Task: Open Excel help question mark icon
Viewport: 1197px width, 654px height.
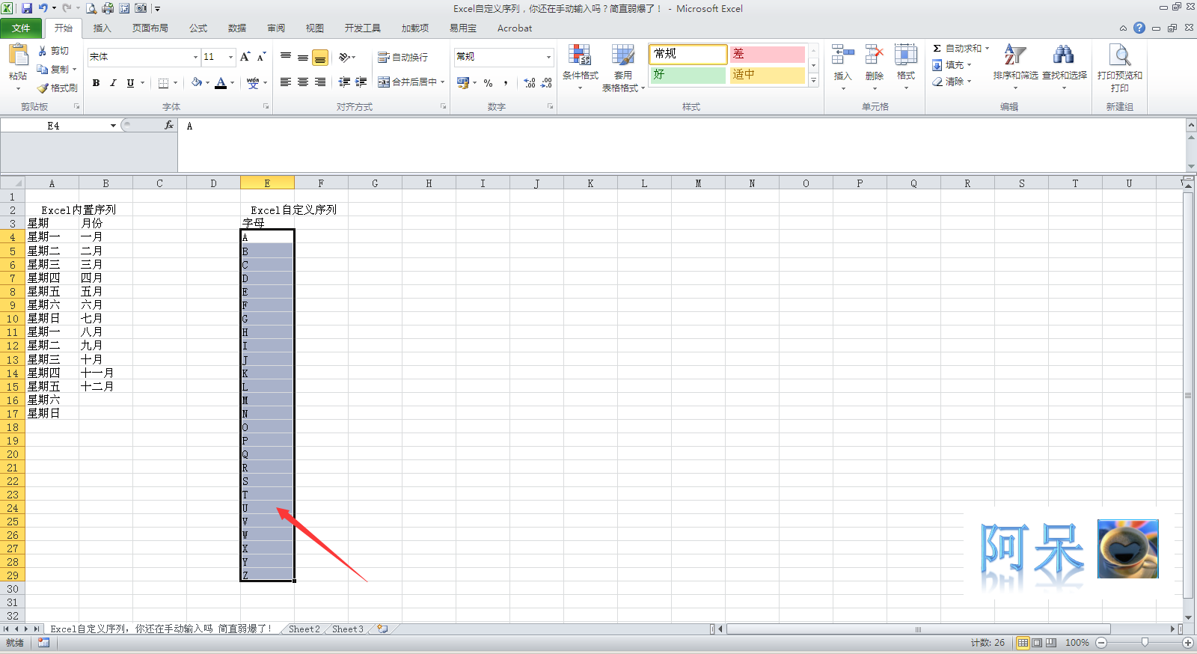Action: click(1139, 28)
